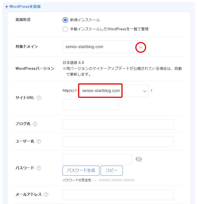
Task: Select the 新規インストール radio button
Action: pyautogui.click(x=65, y=20)
